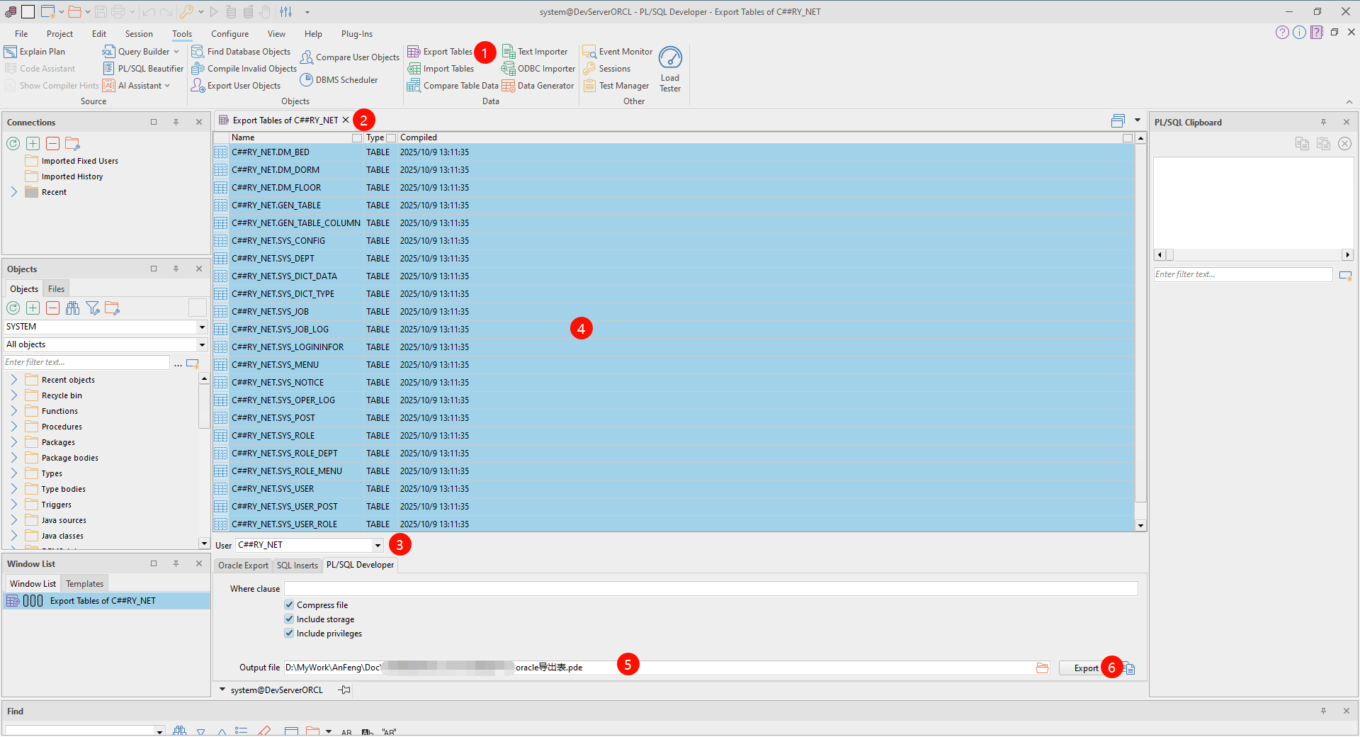Open the User C##RY_NET dropdown
The height and width of the screenshot is (737, 1360).
(378, 545)
